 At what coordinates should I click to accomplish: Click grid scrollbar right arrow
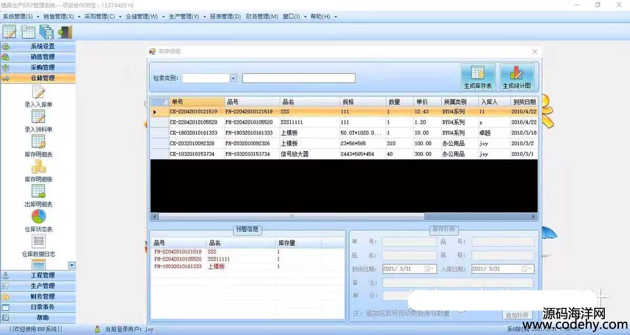(534, 216)
